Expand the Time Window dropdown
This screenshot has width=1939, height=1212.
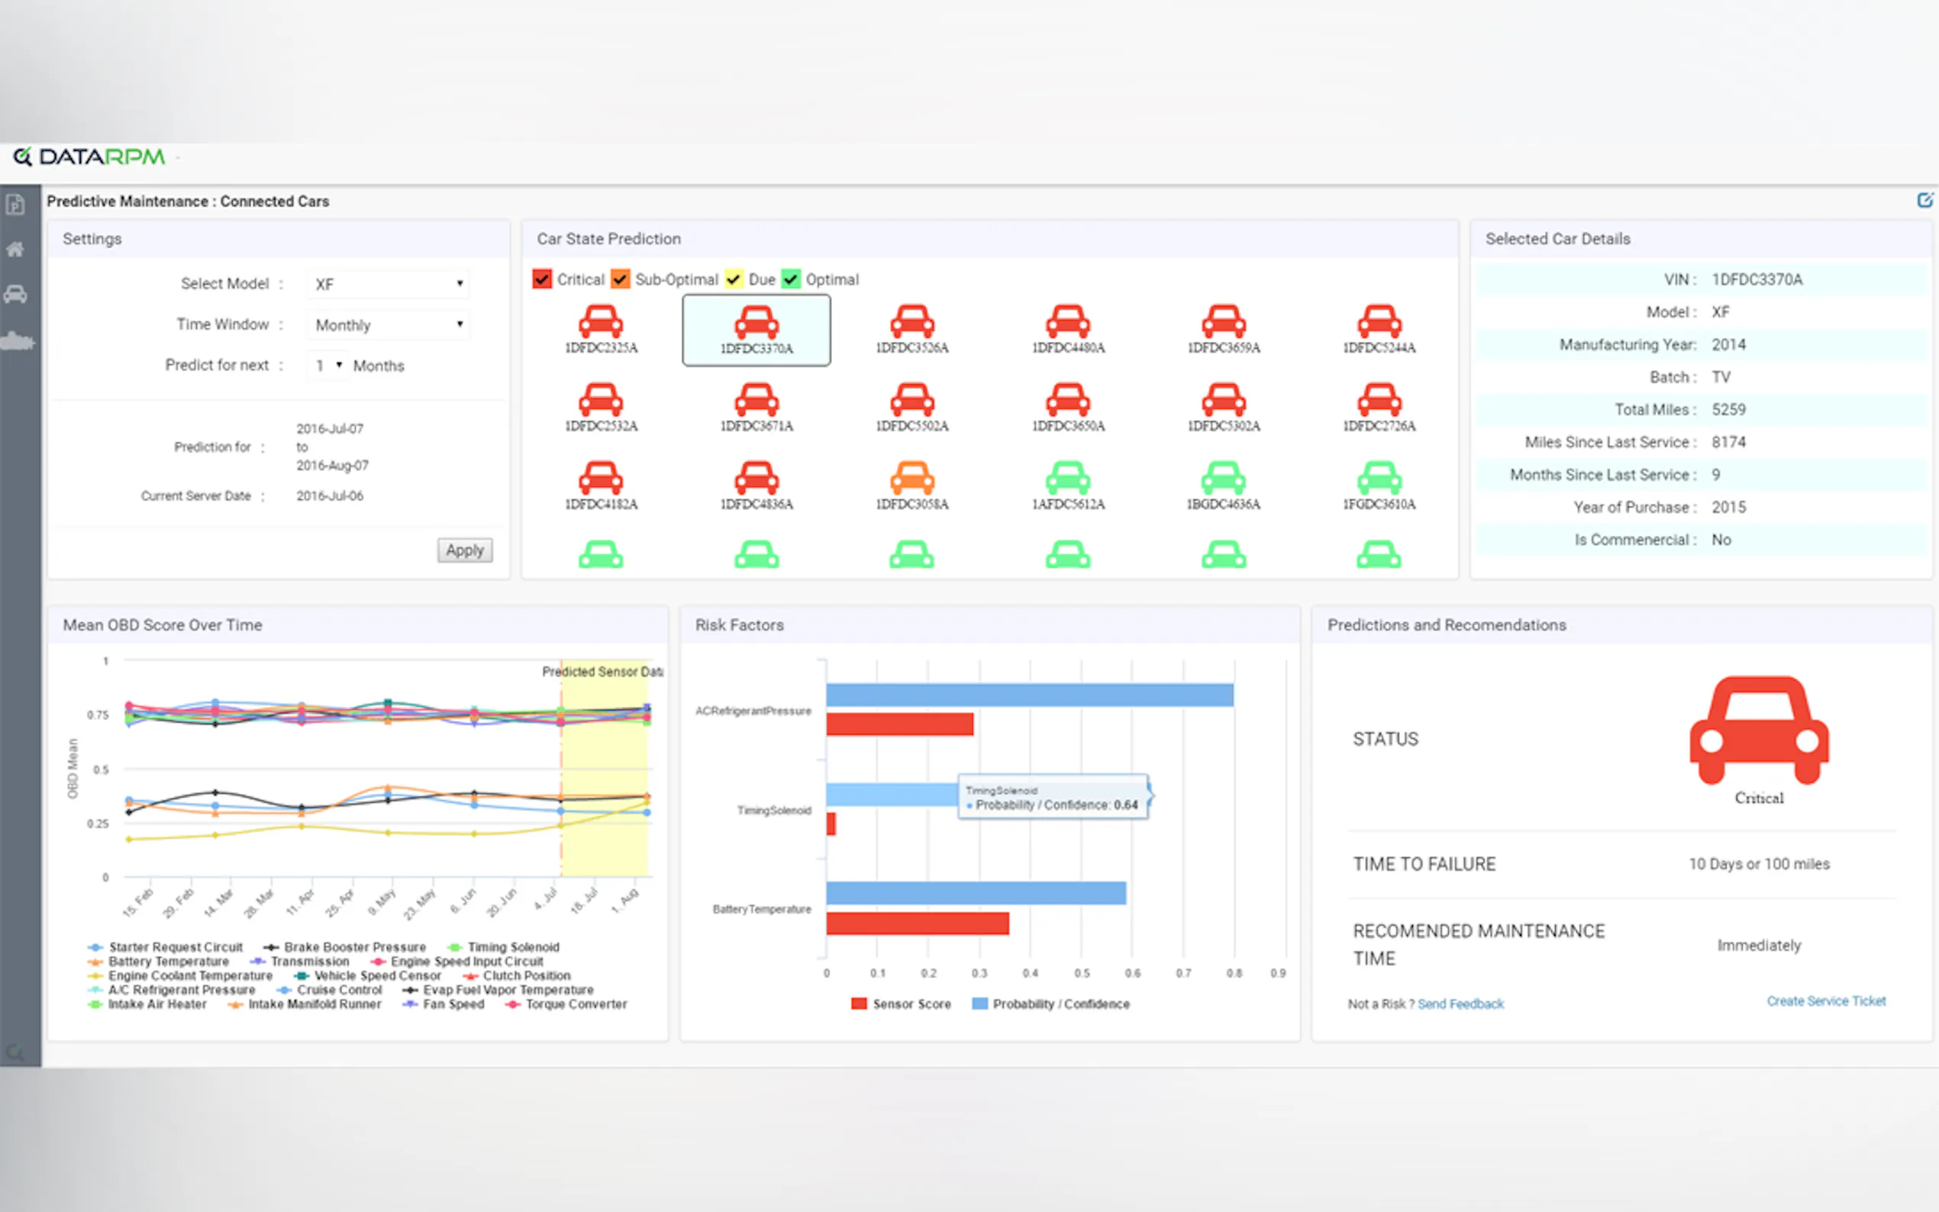pyautogui.click(x=388, y=324)
